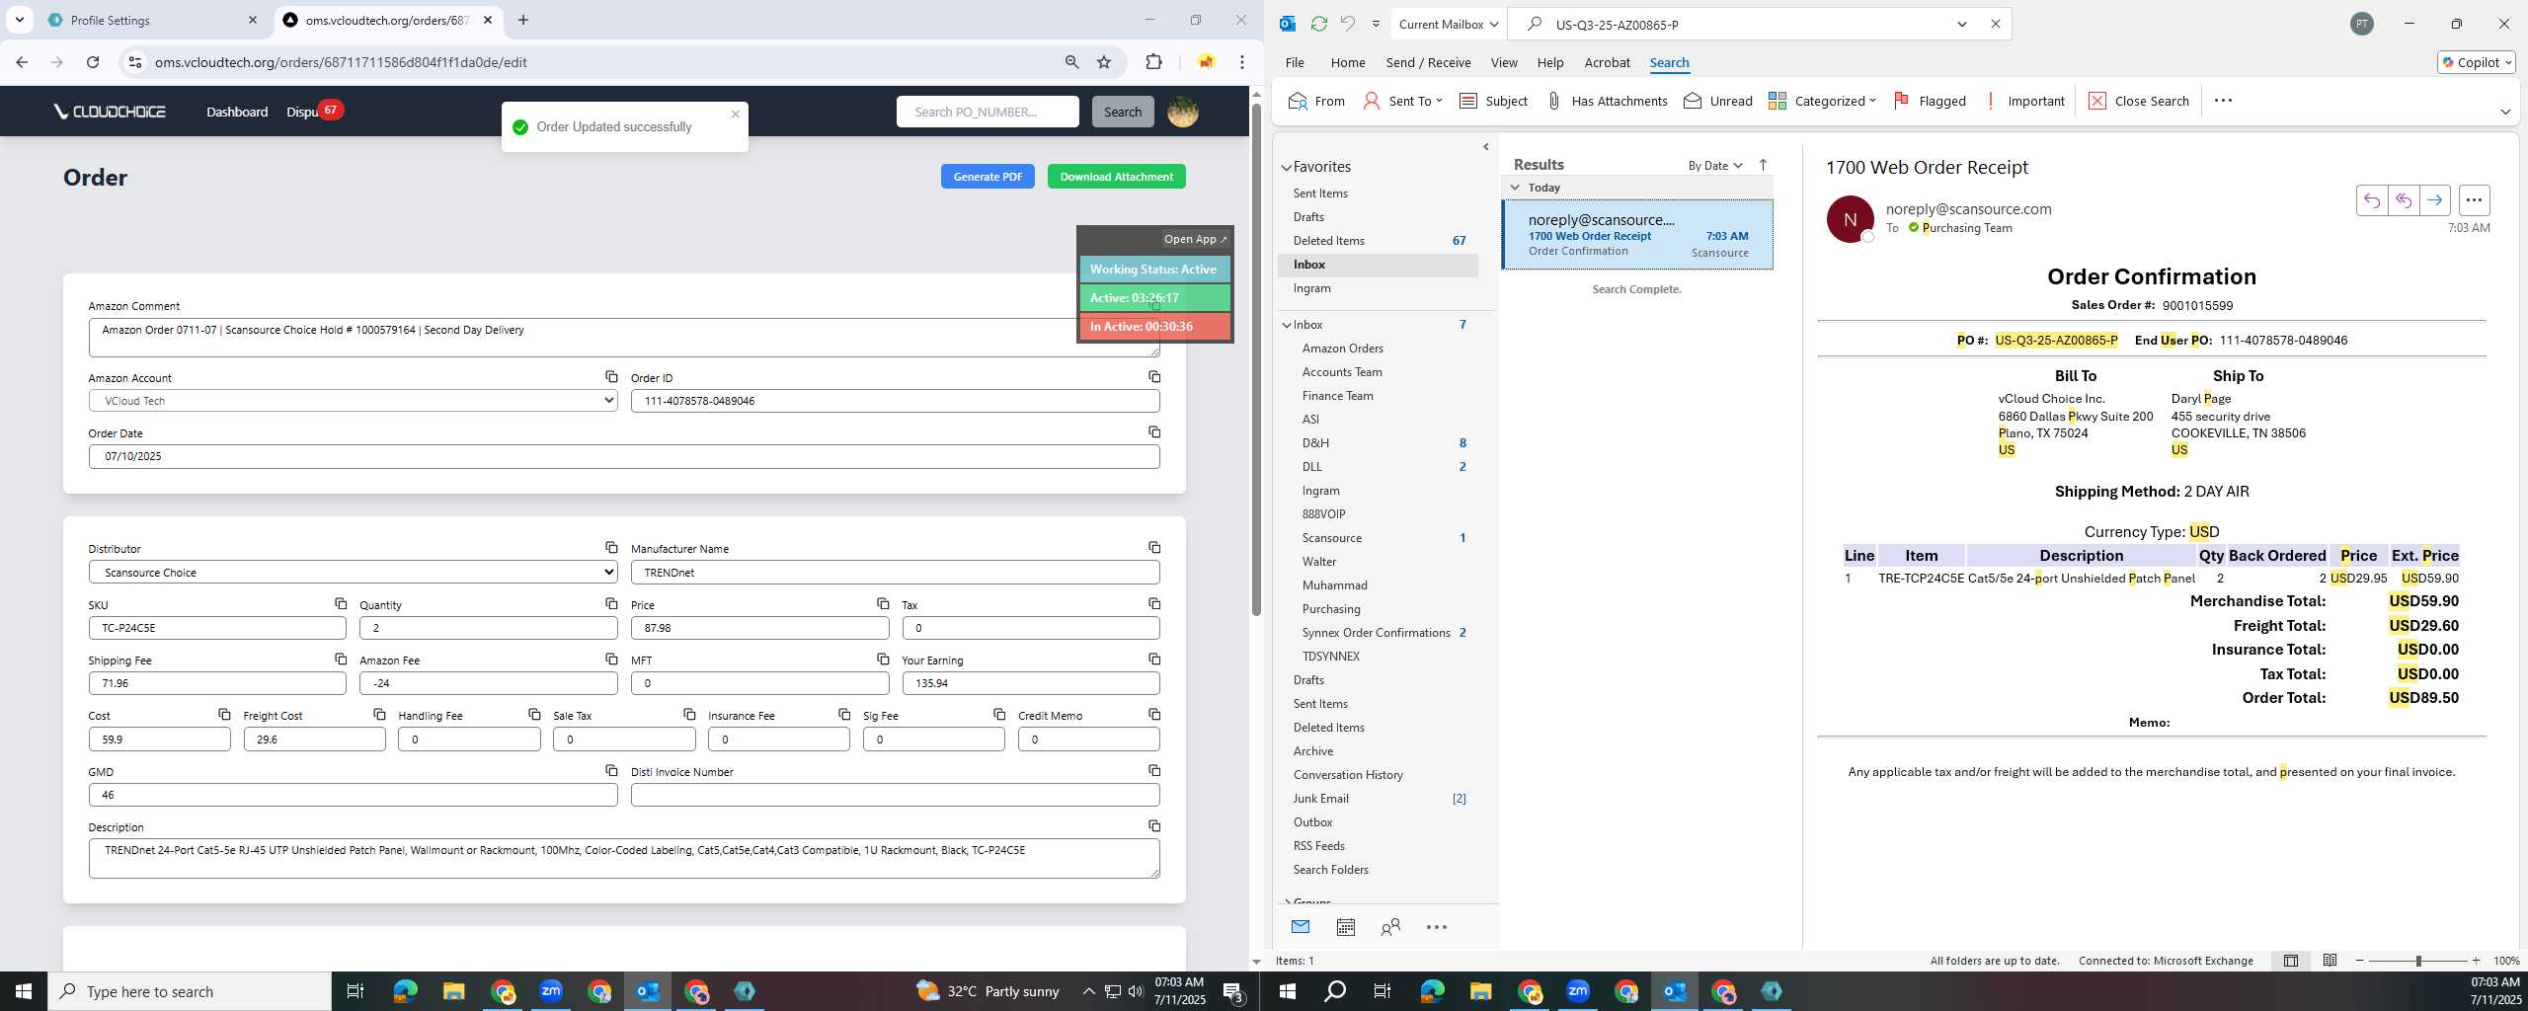
Task: Click into the Disti Invoice Number field
Action: (895, 795)
